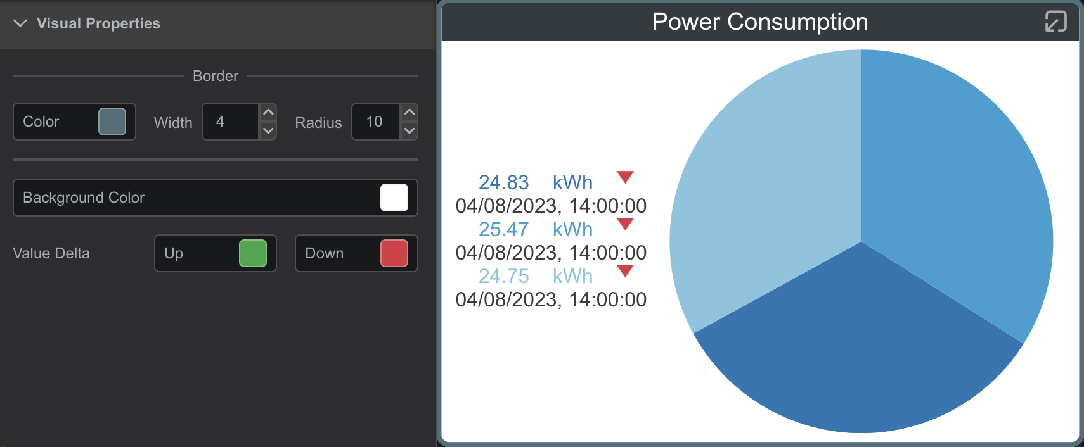Viewport: 1084px width, 447px height.
Task: Pick the Value Delta Up green swatch
Action: coord(253,253)
